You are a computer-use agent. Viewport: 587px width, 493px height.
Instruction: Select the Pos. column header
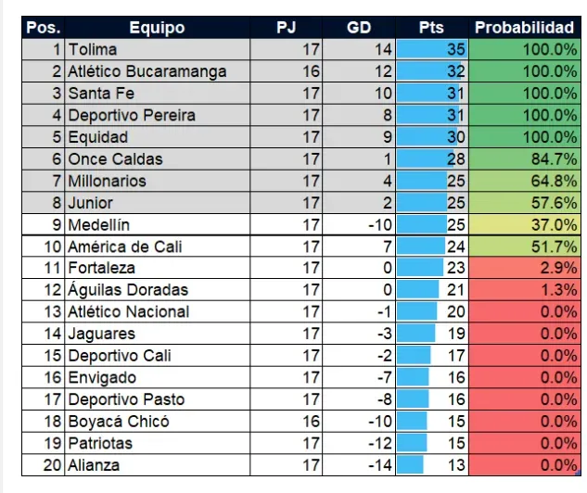(x=43, y=28)
